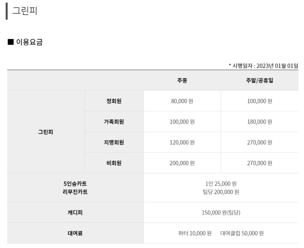Viewport: 304px width, 248px height.
Task: Click the 주말/공휴일 column header
Action: click(x=260, y=80)
